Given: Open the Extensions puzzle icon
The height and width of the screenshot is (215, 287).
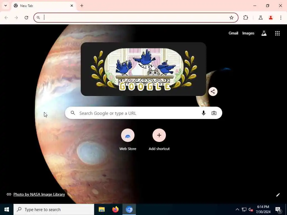Looking at the screenshot, I should pos(246,18).
